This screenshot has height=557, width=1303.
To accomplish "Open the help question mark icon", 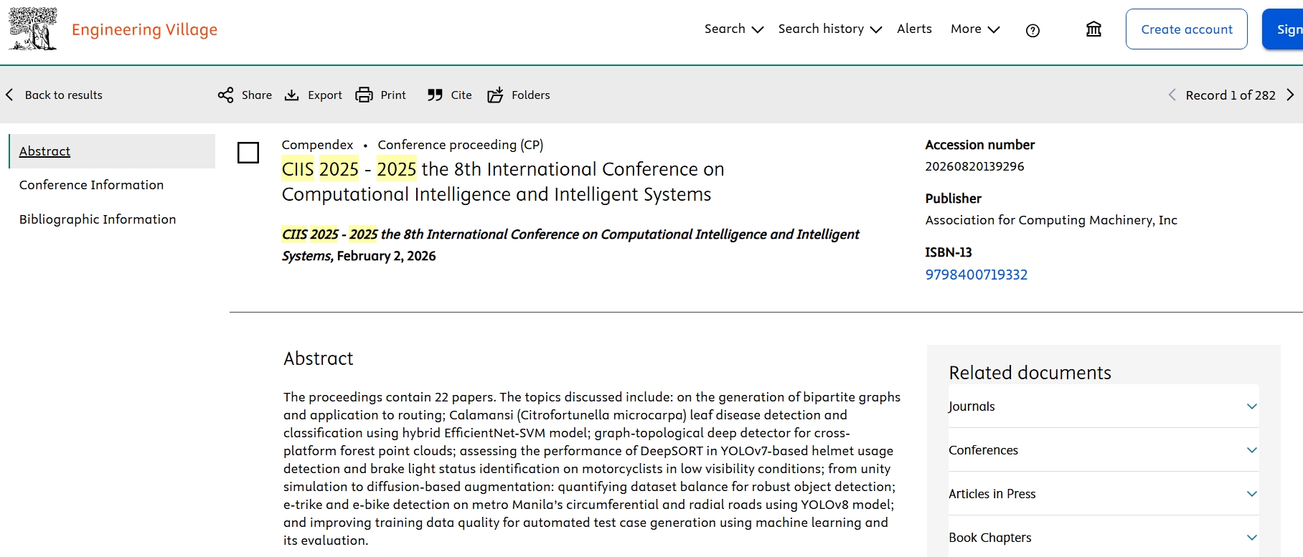I will [1032, 30].
